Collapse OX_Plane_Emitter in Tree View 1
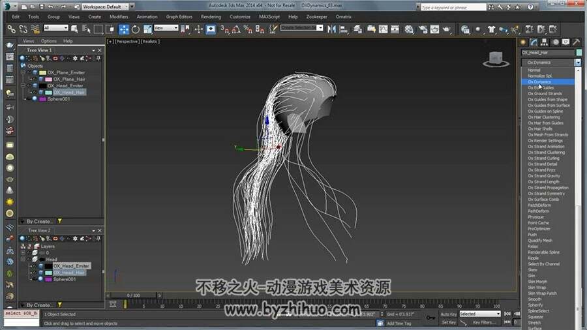 [23, 72]
